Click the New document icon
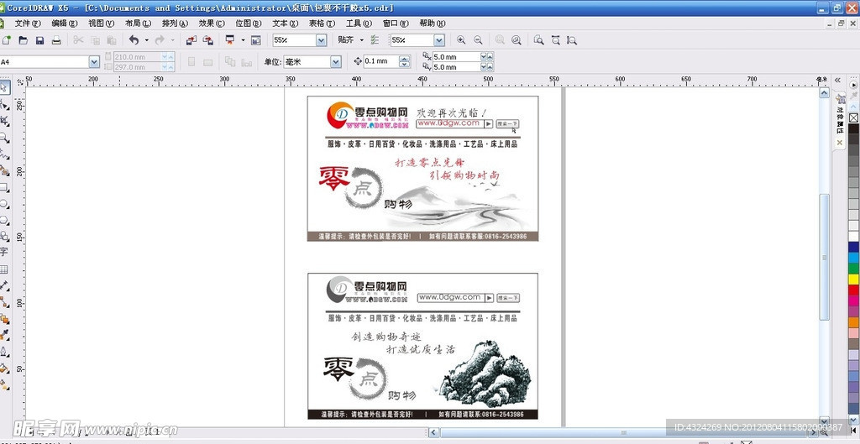The image size is (860, 444). point(6,40)
